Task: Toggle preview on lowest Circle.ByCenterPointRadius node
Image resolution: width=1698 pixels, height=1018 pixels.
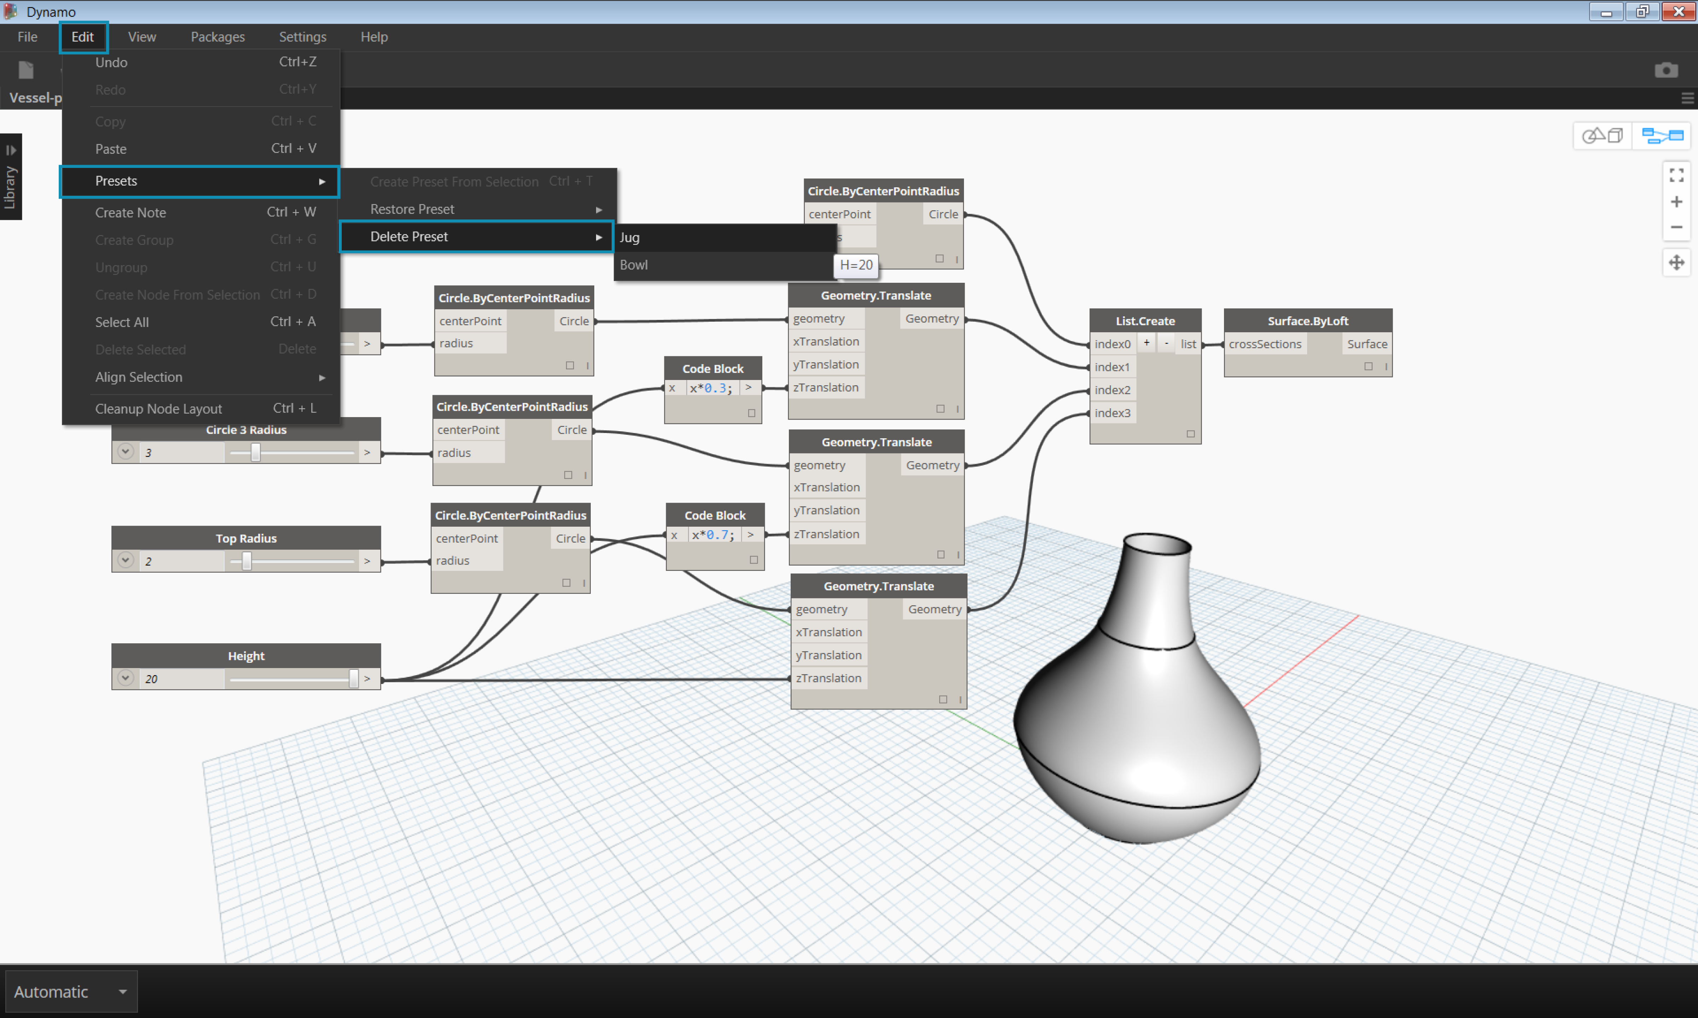Action: pos(566,583)
